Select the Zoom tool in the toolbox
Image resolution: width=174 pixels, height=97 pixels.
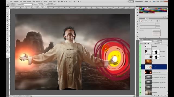coord(7,50)
